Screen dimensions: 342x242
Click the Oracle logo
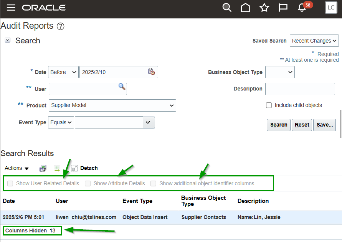pos(44,8)
